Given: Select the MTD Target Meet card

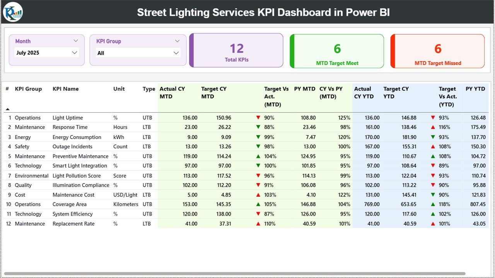Looking at the screenshot, I should 336,51.
